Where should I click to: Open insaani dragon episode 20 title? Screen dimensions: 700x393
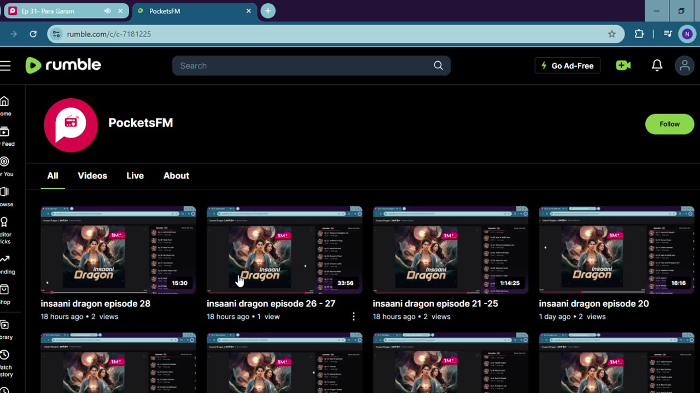[x=593, y=303]
